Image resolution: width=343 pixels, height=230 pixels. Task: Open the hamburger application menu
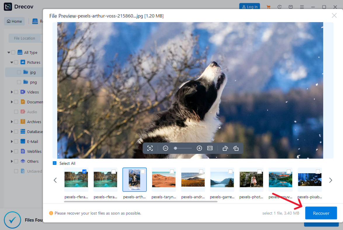pyautogui.click(x=302, y=6)
